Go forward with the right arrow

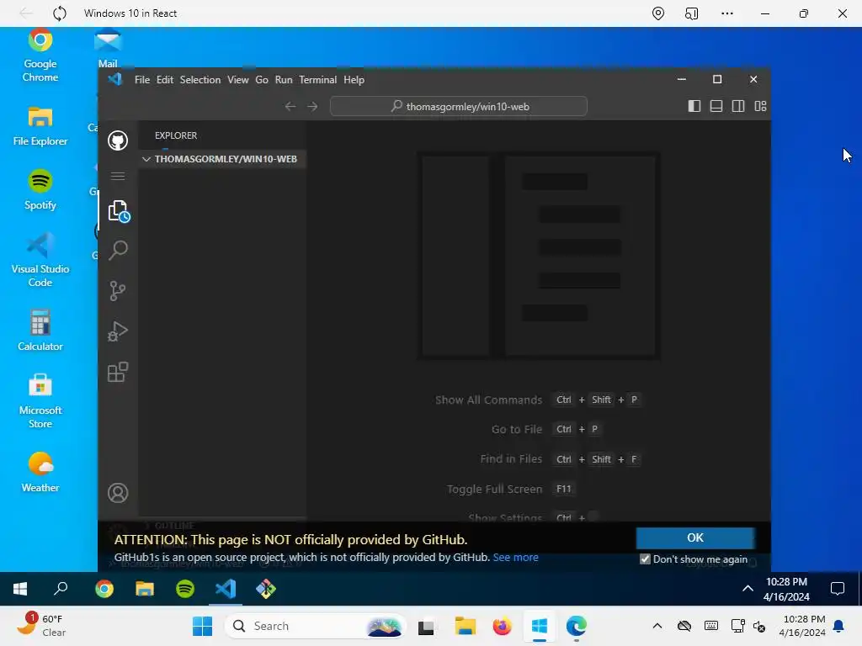click(x=312, y=107)
